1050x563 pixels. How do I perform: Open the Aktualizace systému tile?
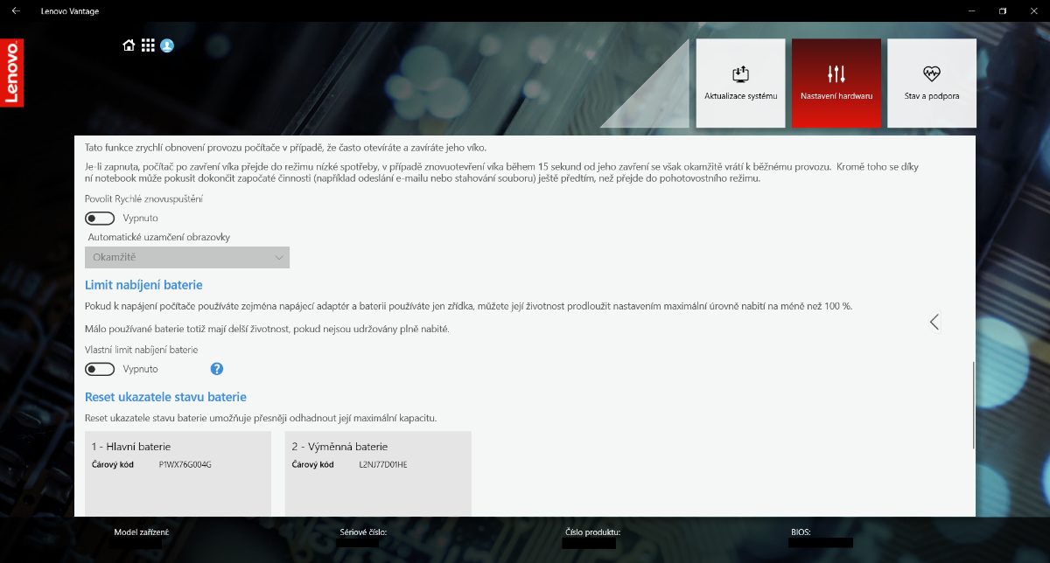click(740, 83)
